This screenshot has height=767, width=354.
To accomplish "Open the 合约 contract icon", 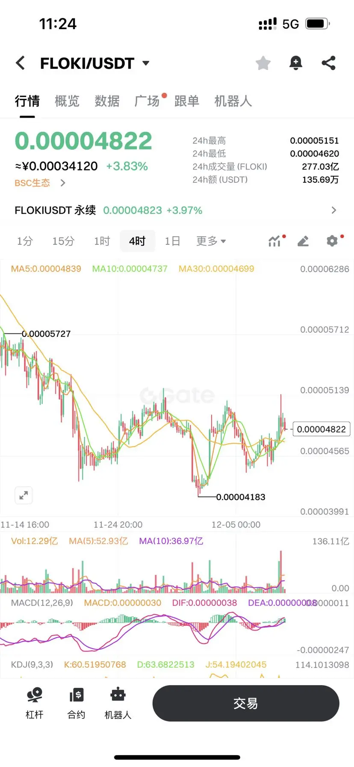I will [76, 703].
